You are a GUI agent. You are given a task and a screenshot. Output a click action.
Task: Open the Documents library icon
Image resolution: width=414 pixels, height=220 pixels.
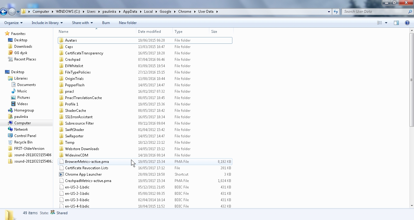[x=13, y=85]
